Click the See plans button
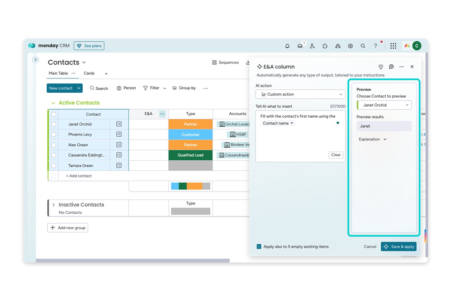 point(89,46)
